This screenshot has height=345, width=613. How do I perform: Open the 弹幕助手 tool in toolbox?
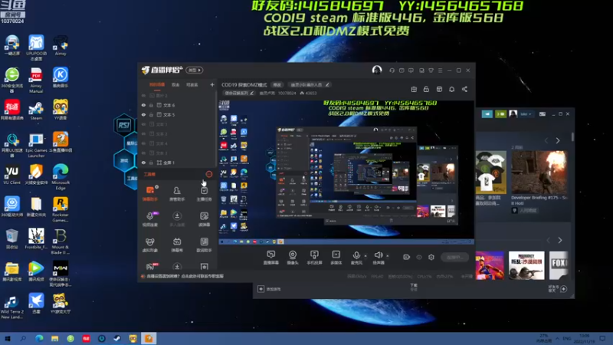150,193
